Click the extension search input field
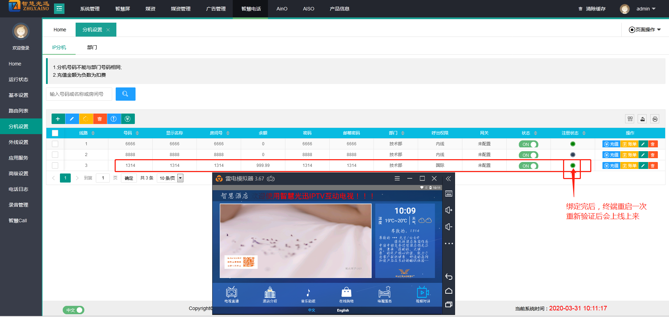The width and height of the screenshot is (669, 317). (79, 94)
